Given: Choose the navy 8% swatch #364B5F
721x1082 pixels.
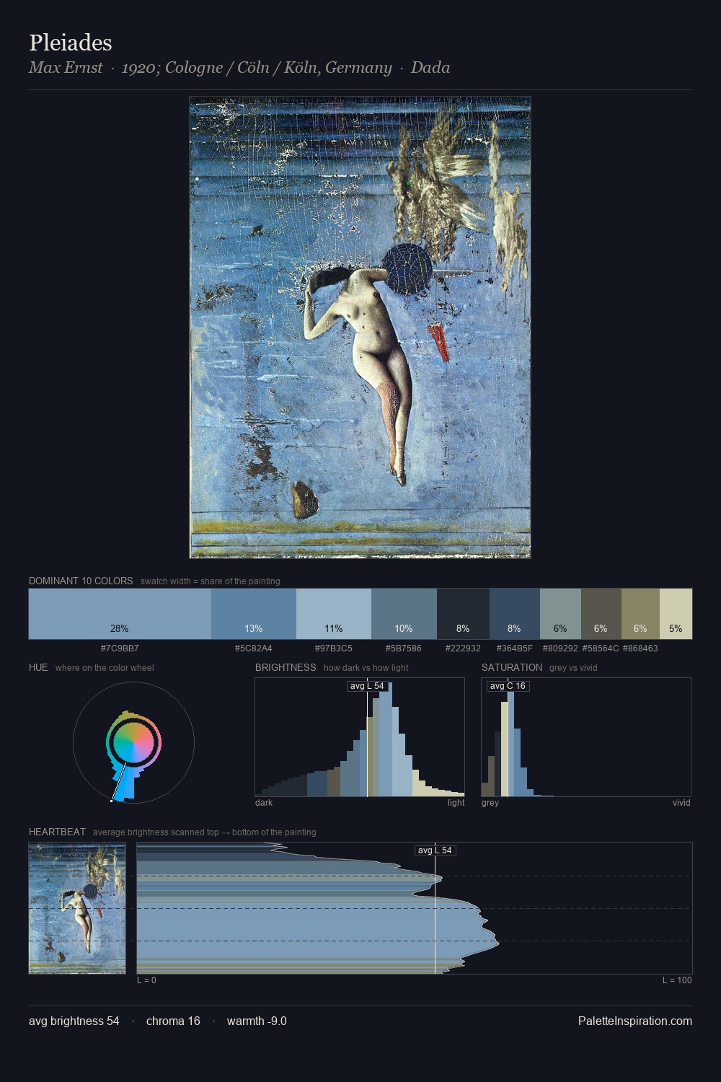Looking at the screenshot, I should click(515, 614).
